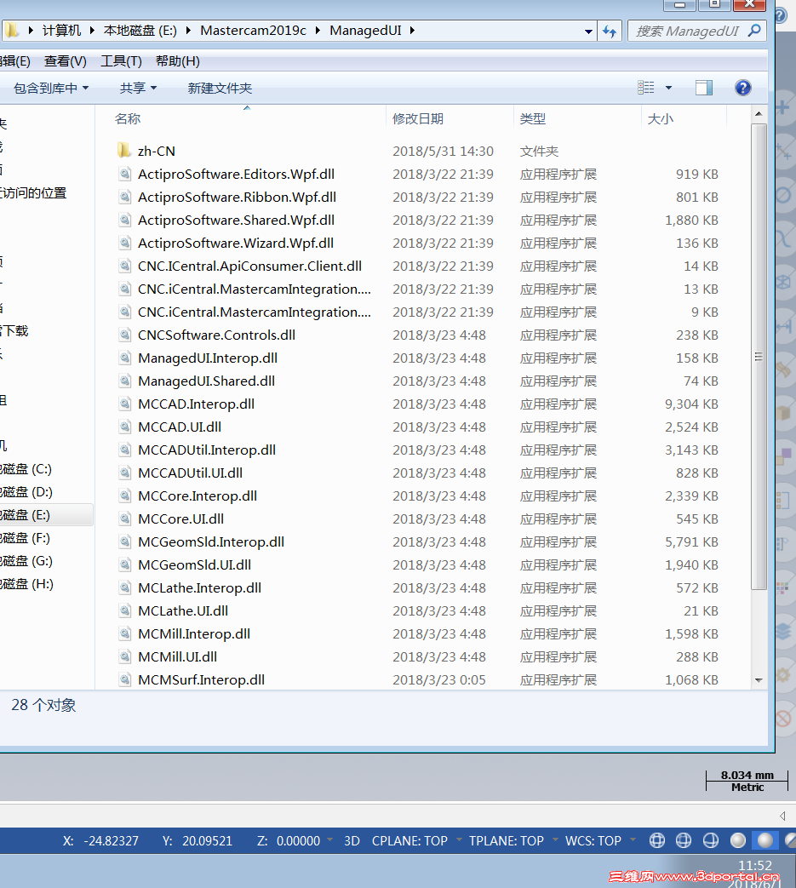The width and height of the screenshot is (796, 888).
Task: Select the 磁盘 (F:) drive in navigation pane
Action: [x=26, y=538]
